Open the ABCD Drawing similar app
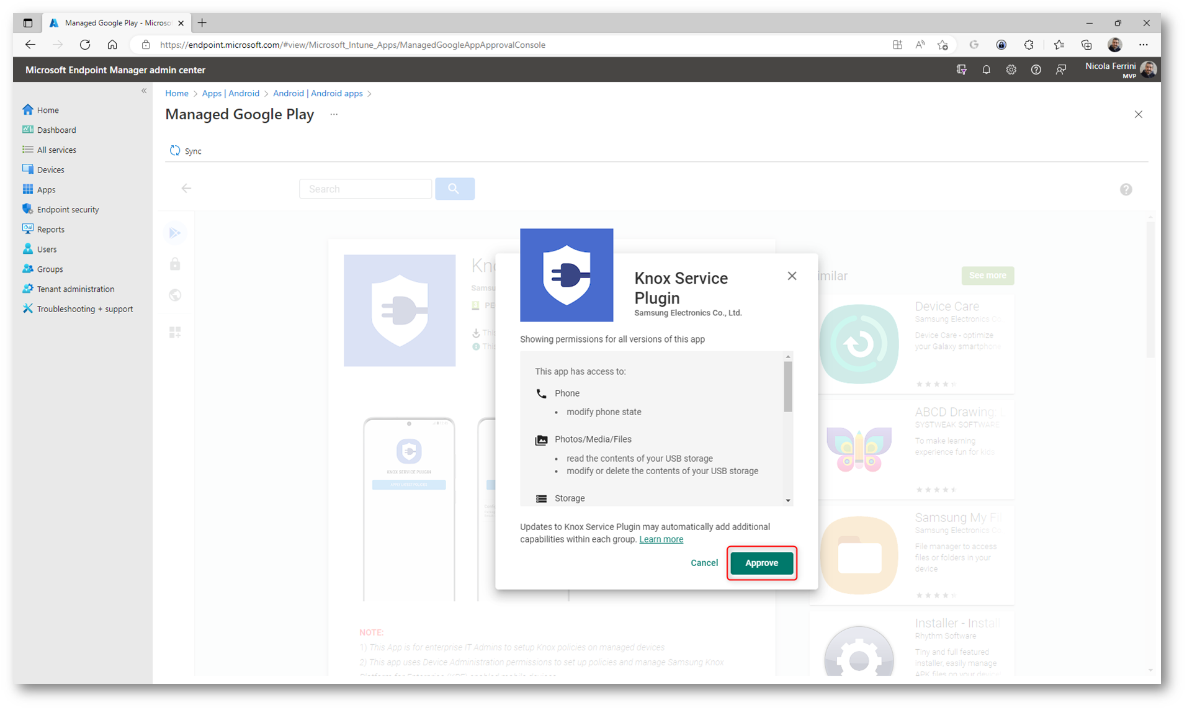Image resolution: width=1187 pixels, height=710 pixels. click(x=912, y=449)
